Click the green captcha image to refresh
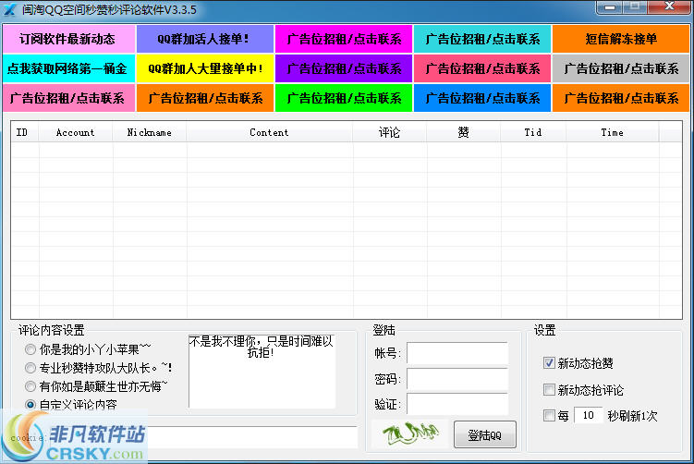 point(410,434)
